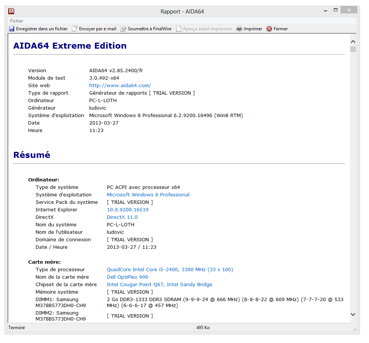Image resolution: width=369 pixels, height=343 pixels.
Task: Click the floppy disk save icon
Action: click(x=12, y=29)
